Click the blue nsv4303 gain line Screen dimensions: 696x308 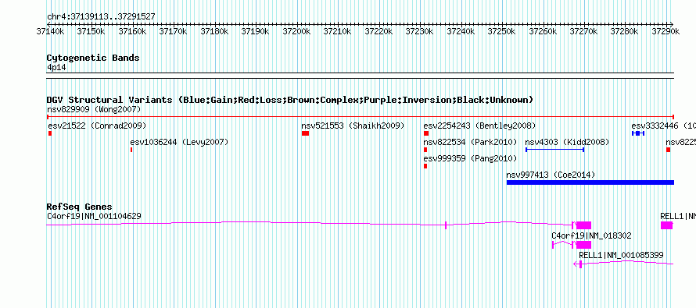coord(555,150)
